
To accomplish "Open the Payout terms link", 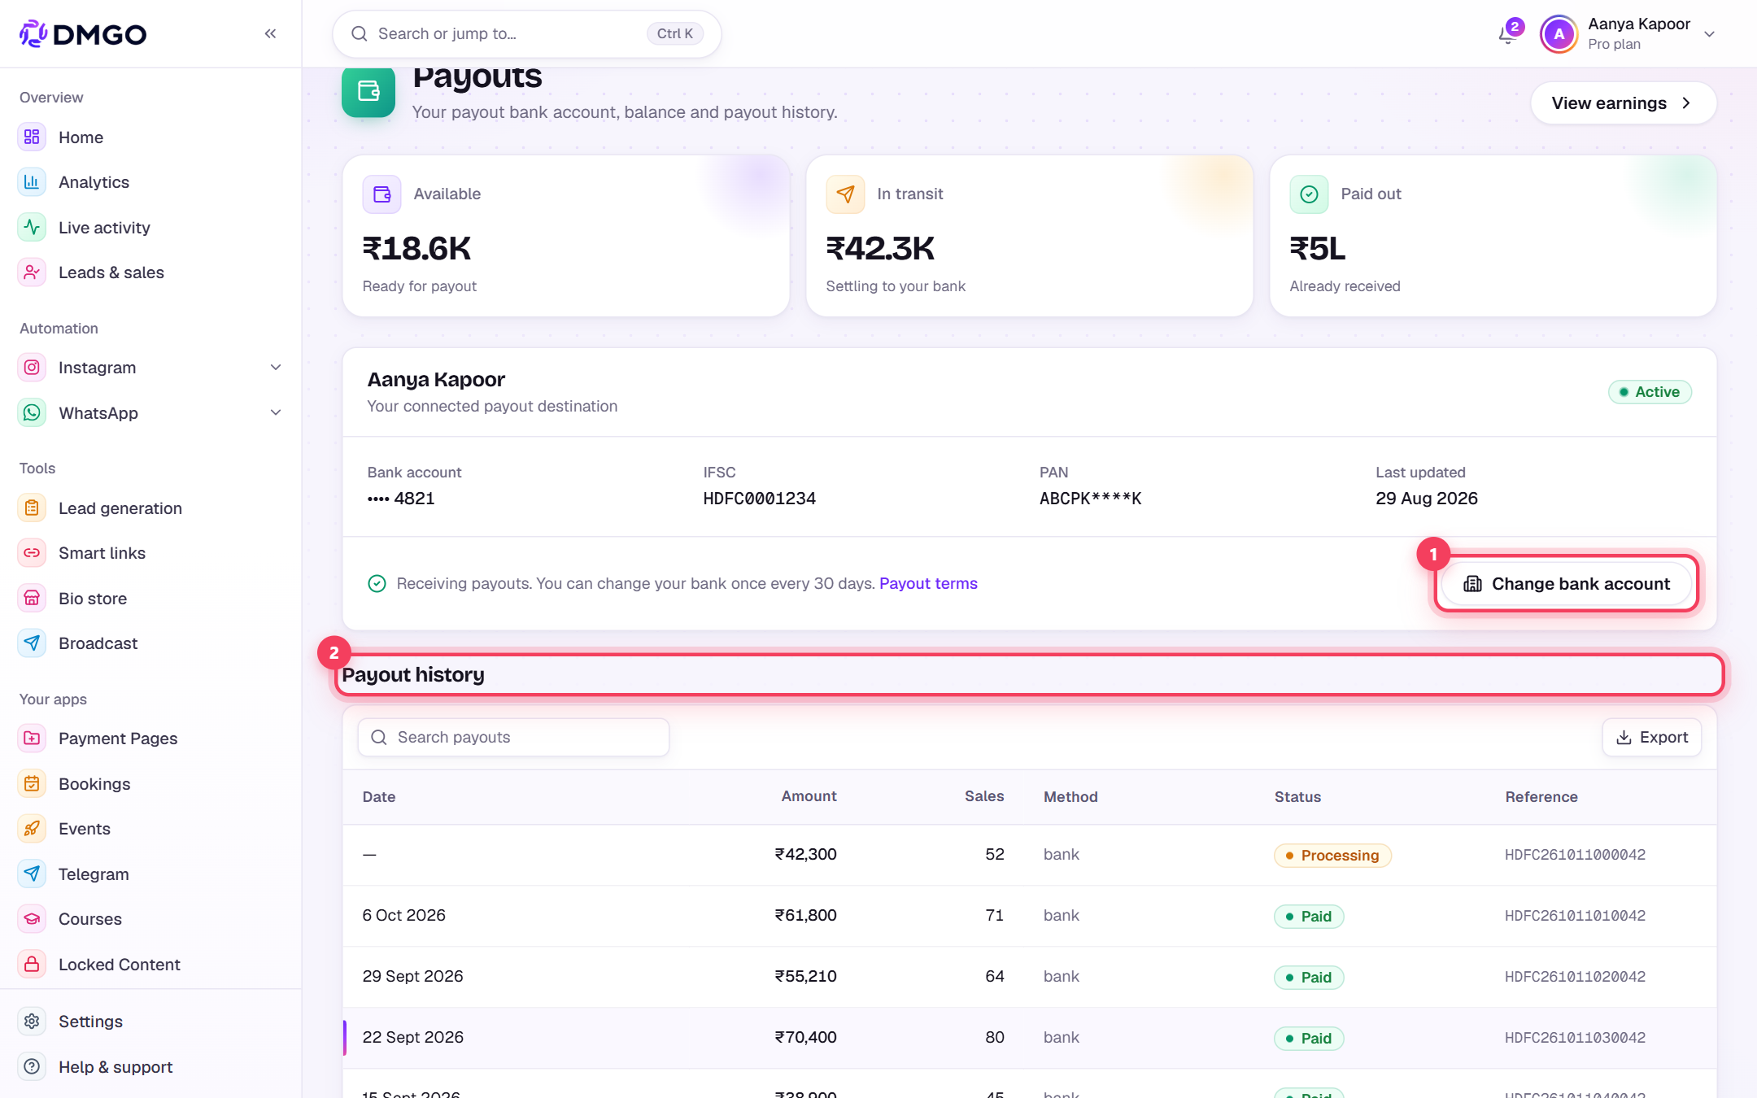I will pos(928,583).
